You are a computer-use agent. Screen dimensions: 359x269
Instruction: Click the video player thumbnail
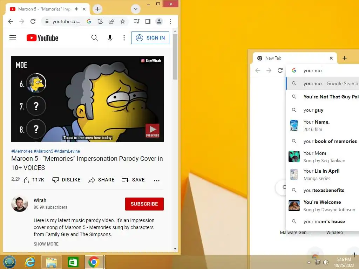point(87,99)
